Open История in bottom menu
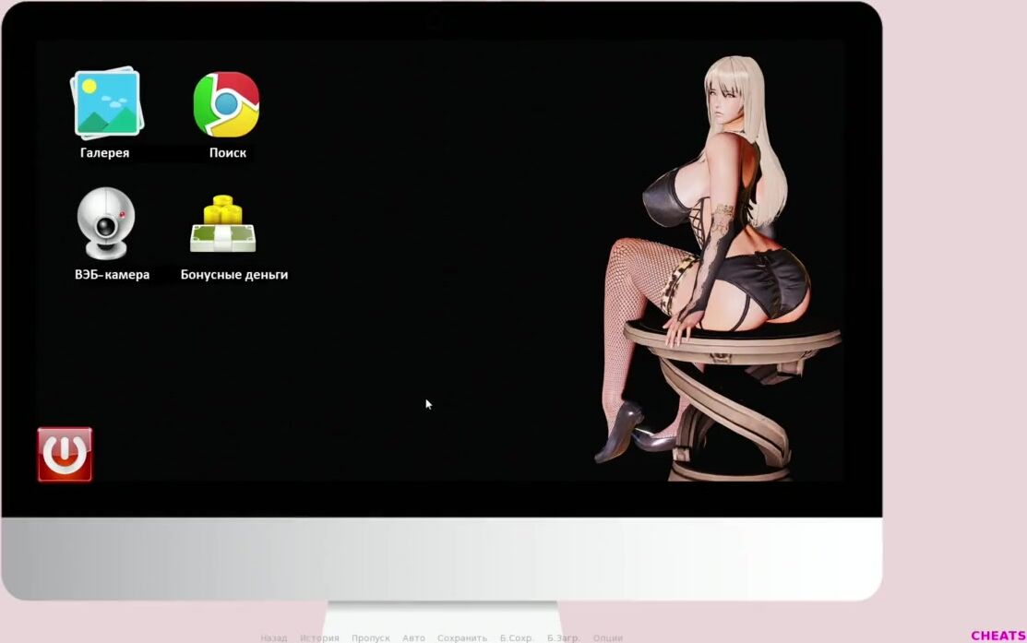The height and width of the screenshot is (643, 1027). tap(319, 637)
